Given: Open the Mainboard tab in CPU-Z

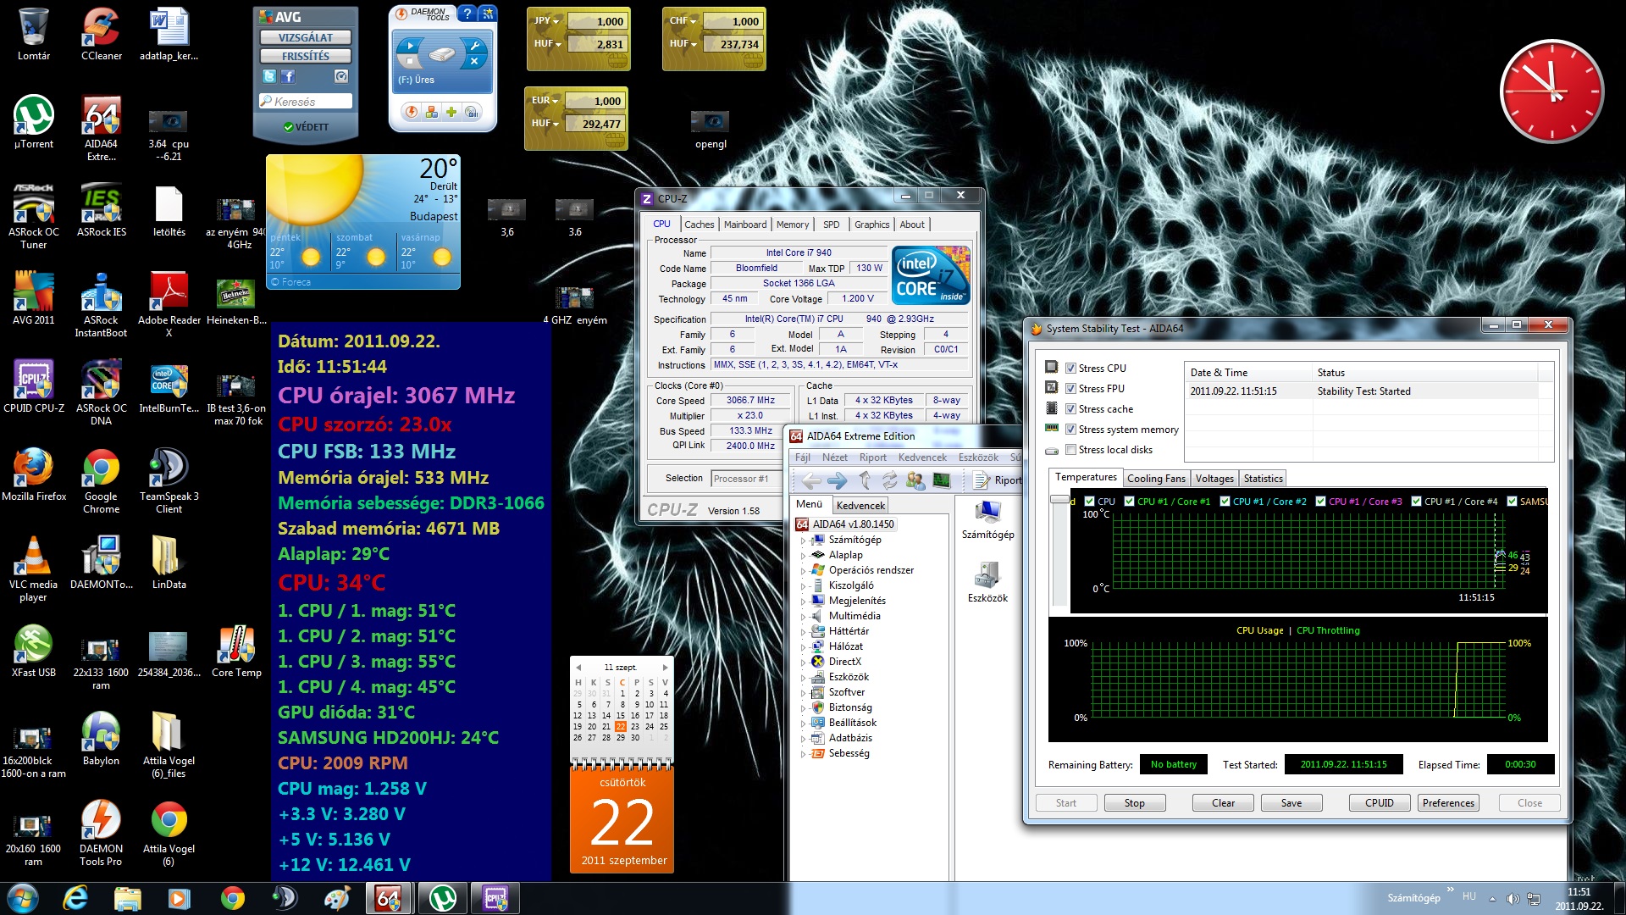Looking at the screenshot, I should tap(745, 225).
